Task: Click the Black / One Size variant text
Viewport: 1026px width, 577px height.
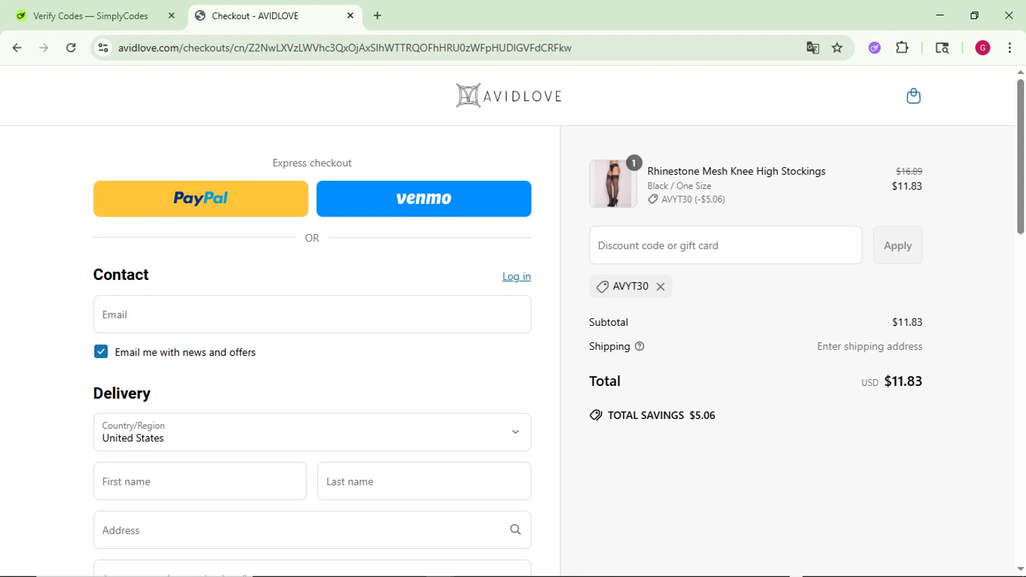Action: coord(679,186)
